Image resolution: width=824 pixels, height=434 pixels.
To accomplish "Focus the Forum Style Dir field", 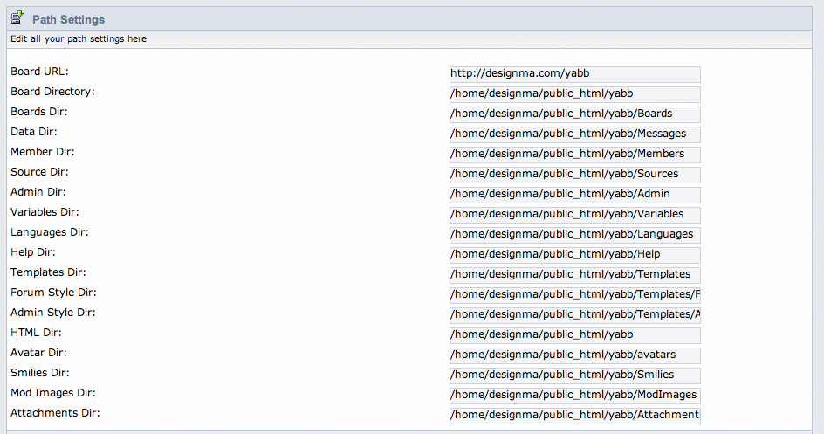I will pyautogui.click(x=574, y=295).
